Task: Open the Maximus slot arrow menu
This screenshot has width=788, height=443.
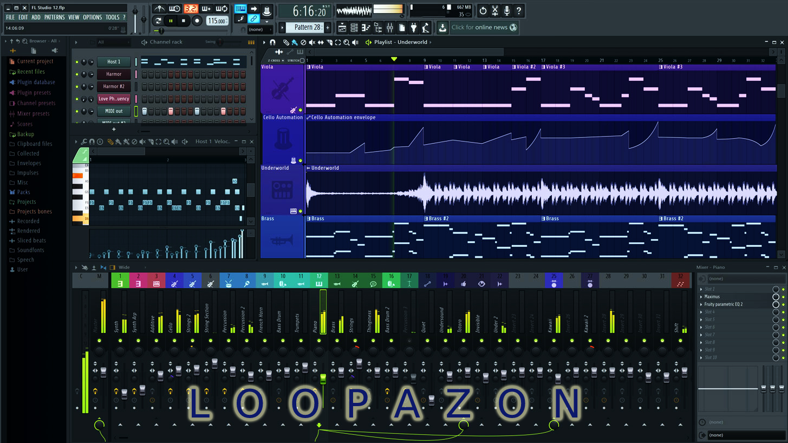Action: 701,297
